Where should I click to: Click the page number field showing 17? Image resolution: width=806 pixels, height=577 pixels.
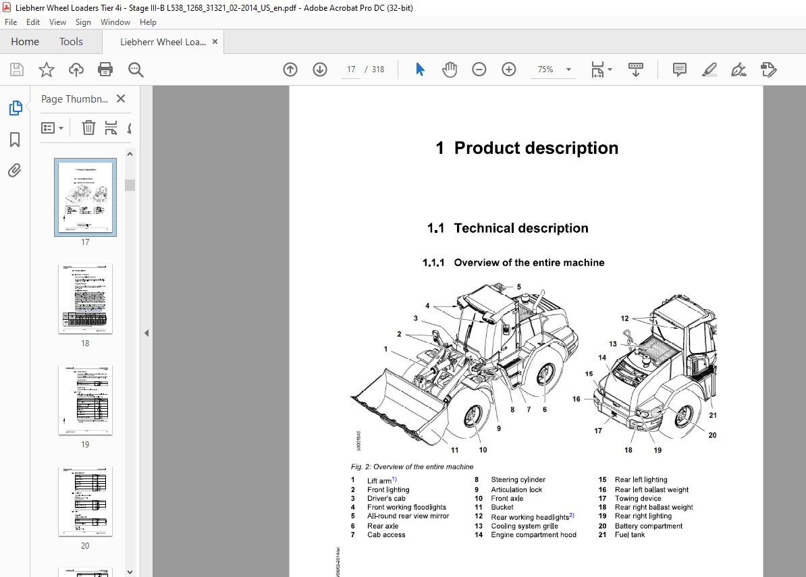[351, 70]
